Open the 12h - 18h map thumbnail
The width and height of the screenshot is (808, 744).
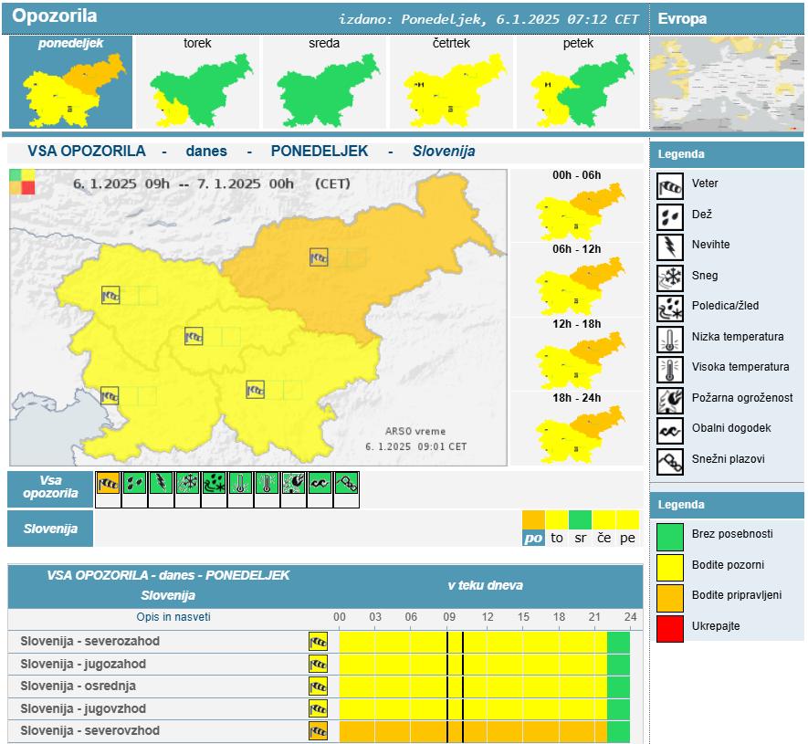pyautogui.click(x=577, y=355)
